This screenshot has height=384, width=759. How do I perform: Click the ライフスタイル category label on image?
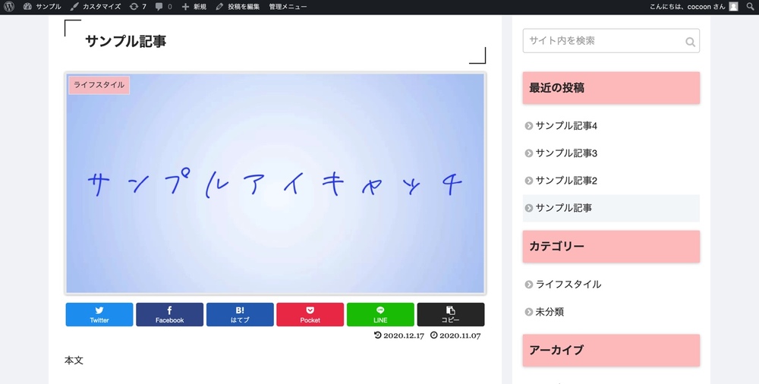pos(99,85)
